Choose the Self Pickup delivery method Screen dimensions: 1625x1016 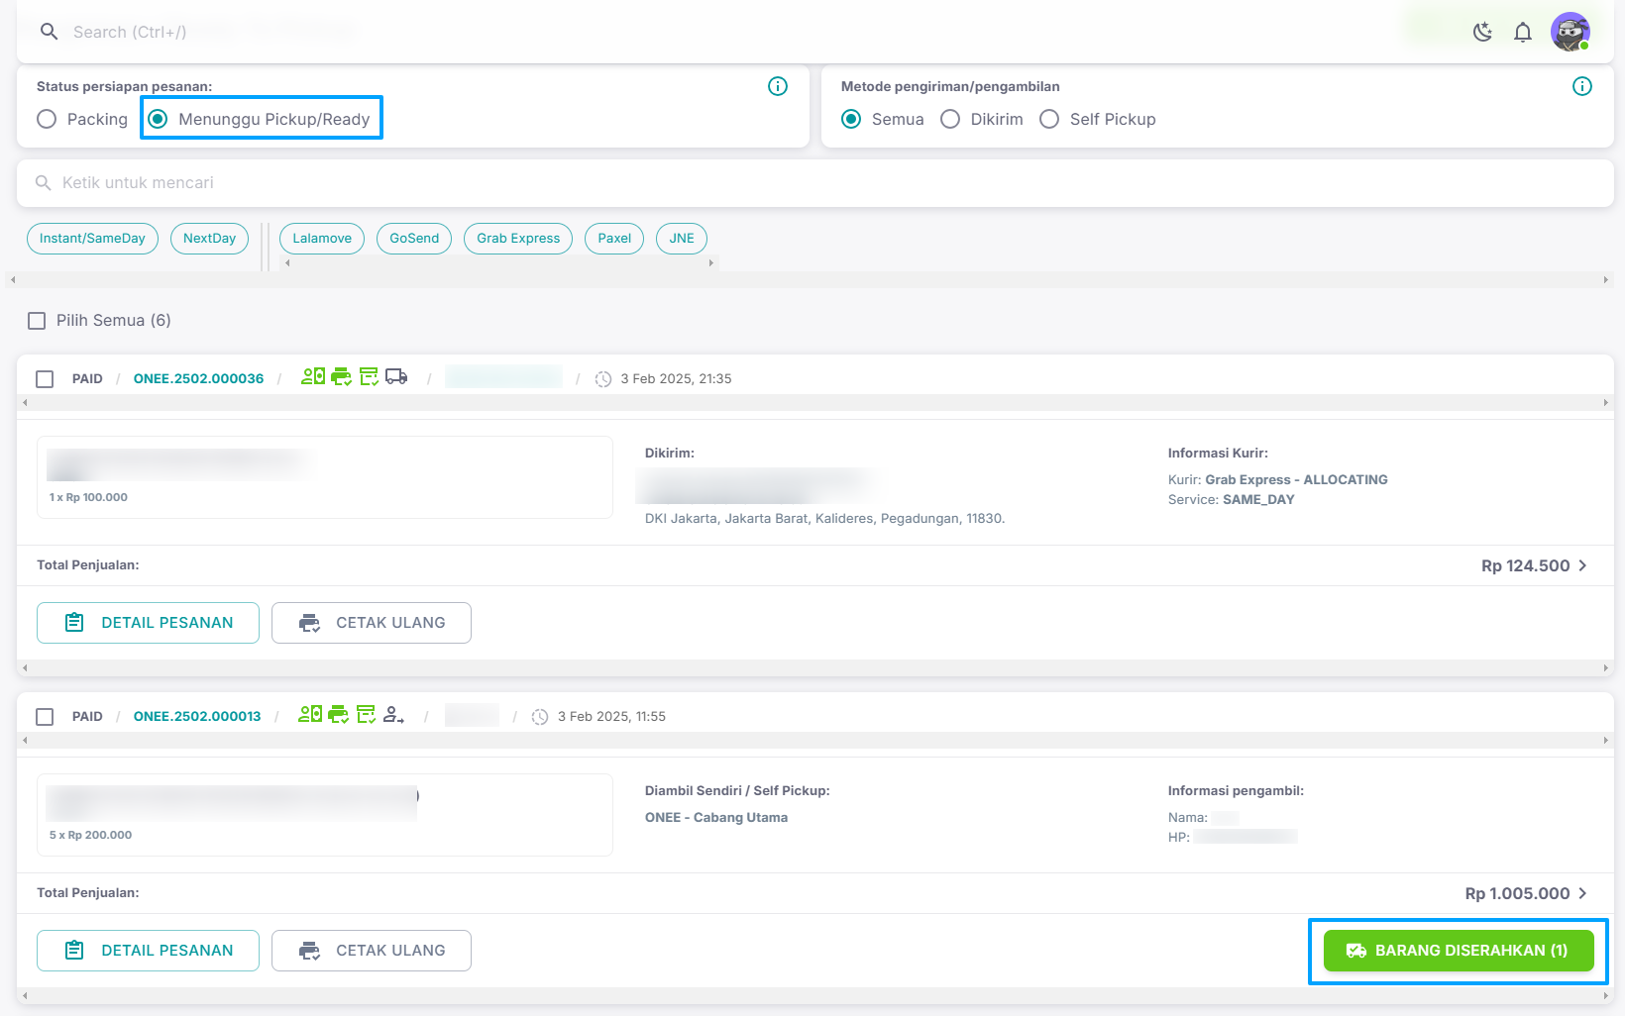click(x=1049, y=120)
